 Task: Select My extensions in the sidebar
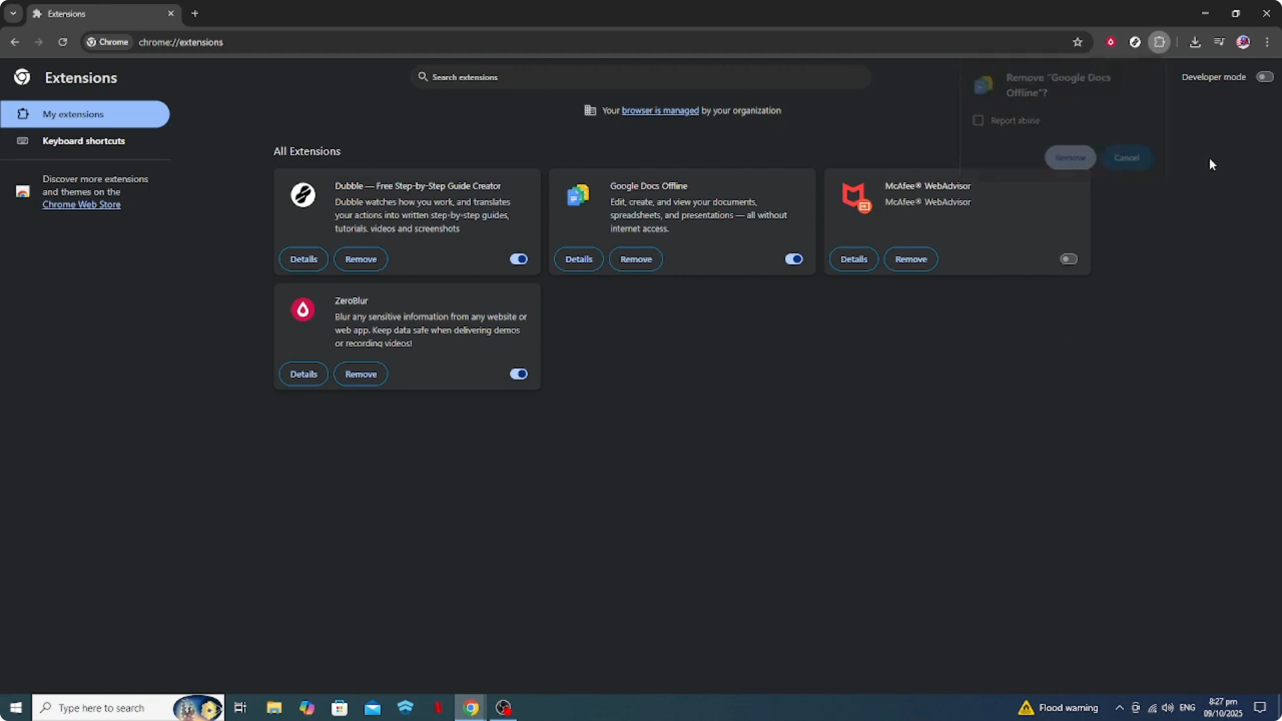point(73,114)
